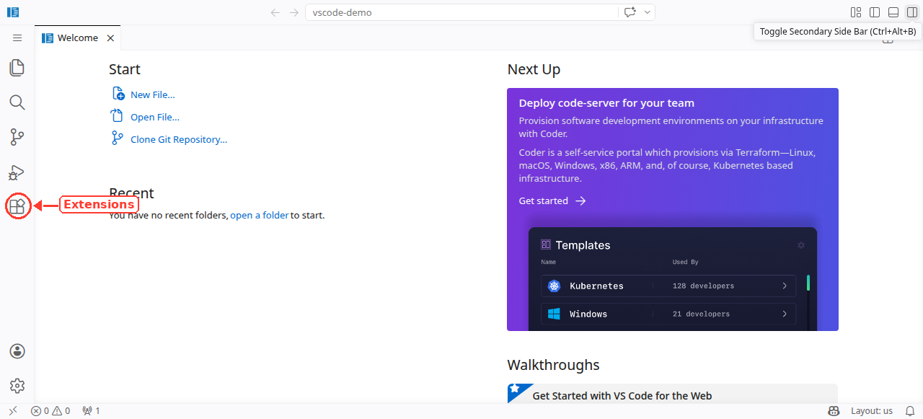Click the Templates list green scrollbar
Screen dimensions: 923x419
808,283
